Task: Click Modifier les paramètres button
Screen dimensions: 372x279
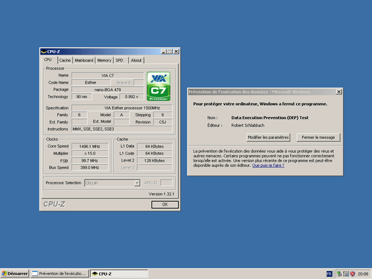Action: 268,137
